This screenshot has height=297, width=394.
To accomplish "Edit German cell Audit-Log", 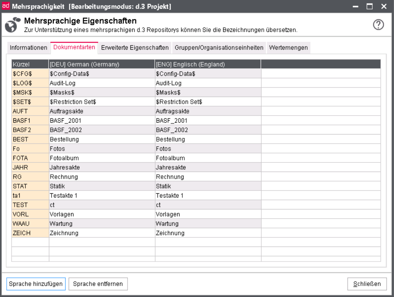I will click(x=102, y=83).
